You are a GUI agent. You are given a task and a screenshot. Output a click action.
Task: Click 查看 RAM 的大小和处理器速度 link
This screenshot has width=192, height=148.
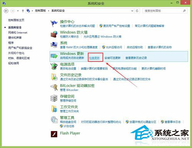[x=79, y=47]
